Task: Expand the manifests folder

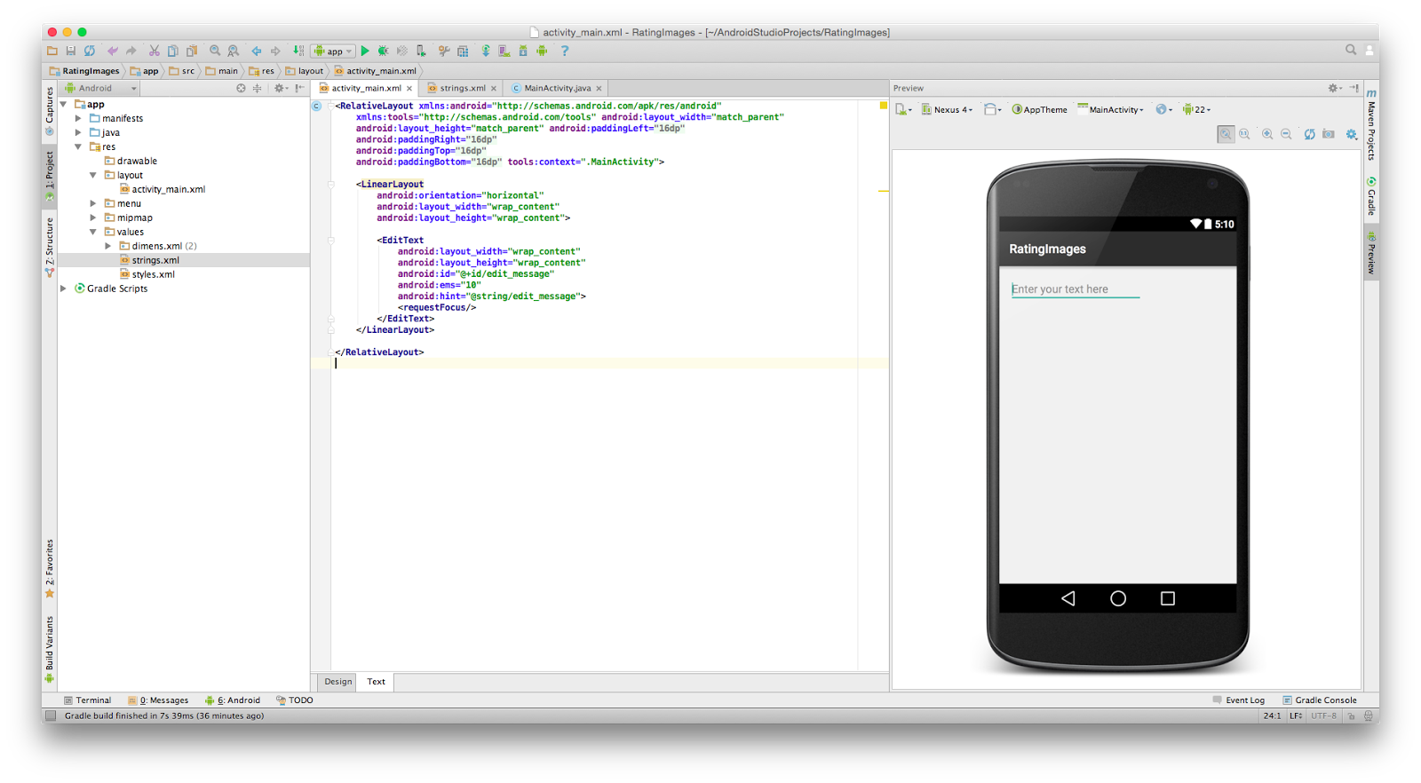Action: (x=78, y=118)
